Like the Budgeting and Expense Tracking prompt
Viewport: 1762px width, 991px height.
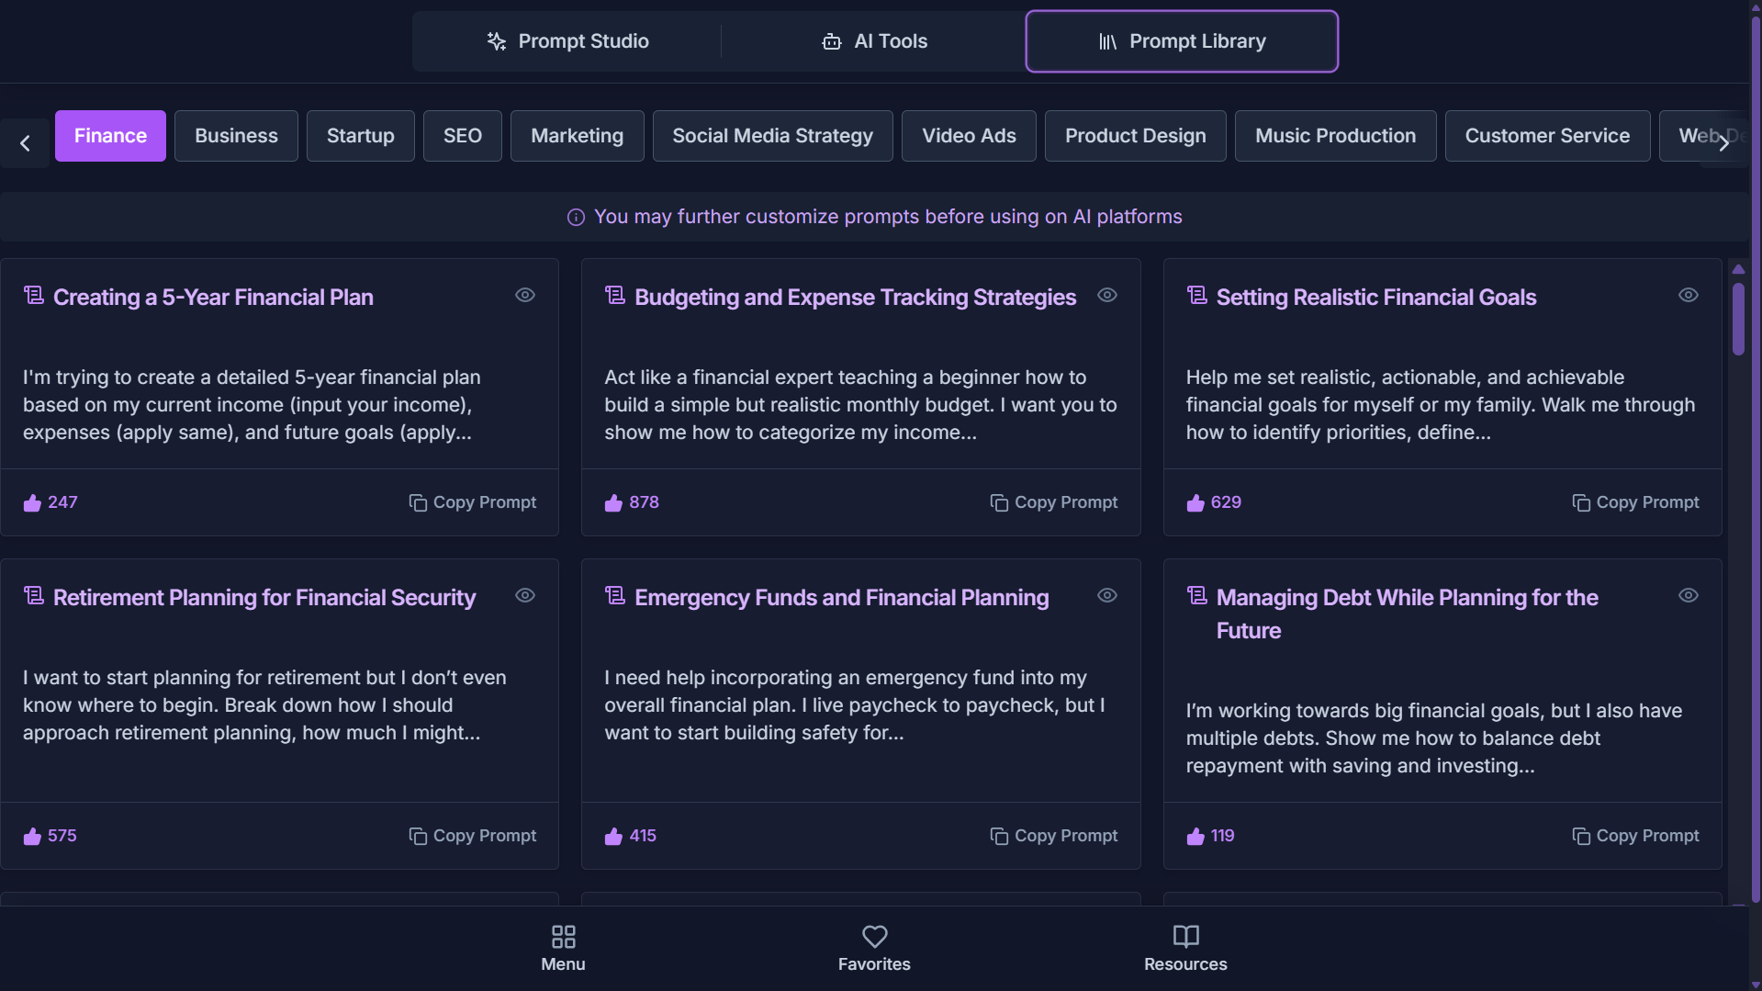click(x=613, y=502)
